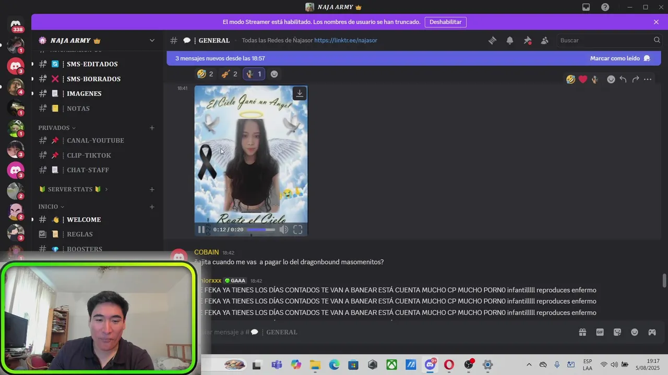Toggle the violin emoji reaction with count 2
The image size is (668, 375).
tap(229, 74)
